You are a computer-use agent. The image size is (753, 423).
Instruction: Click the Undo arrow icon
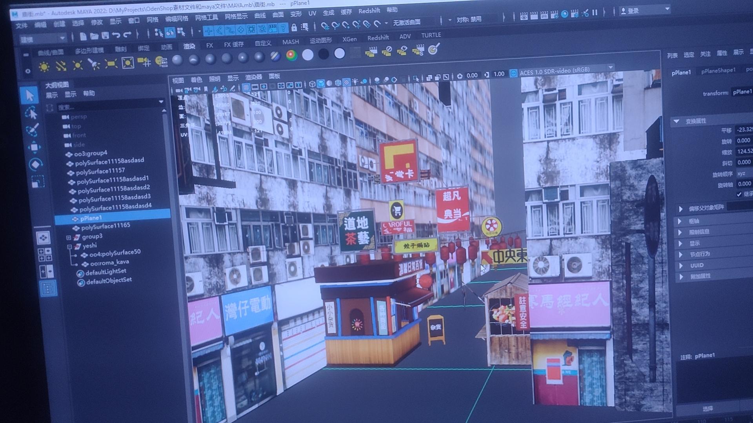coord(116,35)
